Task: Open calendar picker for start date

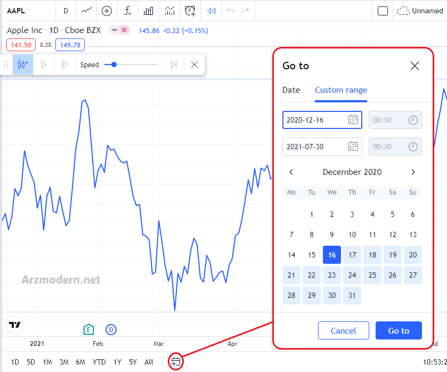Action: (x=353, y=120)
